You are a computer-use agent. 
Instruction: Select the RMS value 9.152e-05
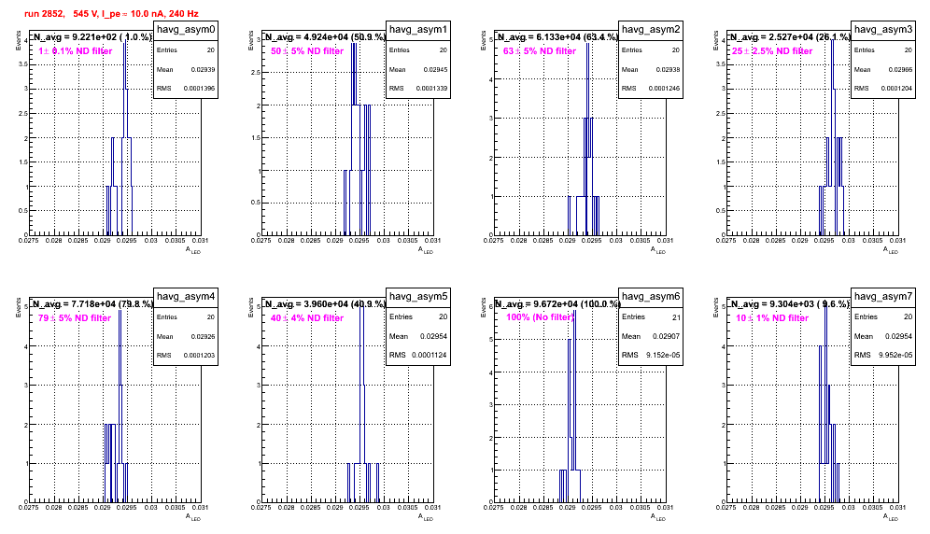(x=664, y=356)
